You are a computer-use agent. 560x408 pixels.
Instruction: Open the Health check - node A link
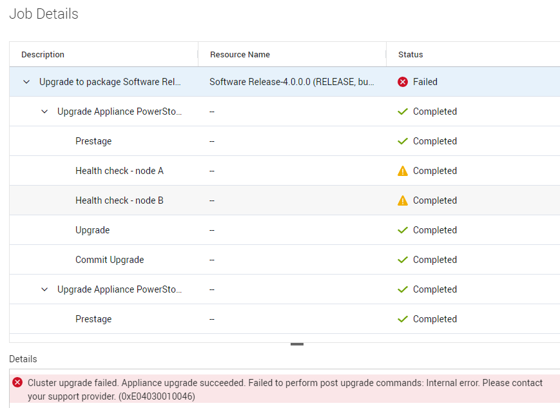(x=119, y=170)
